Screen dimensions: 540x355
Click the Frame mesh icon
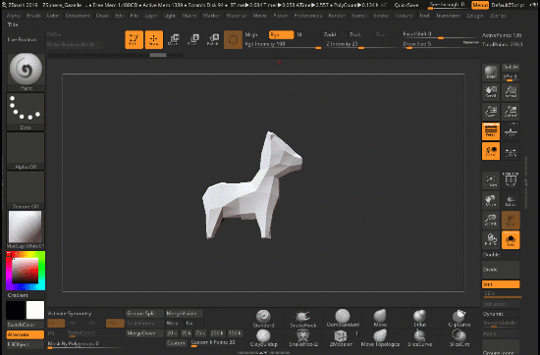pyautogui.click(x=490, y=180)
